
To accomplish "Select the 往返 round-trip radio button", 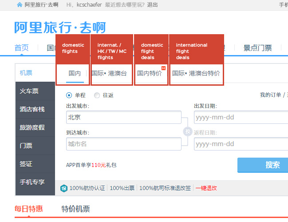I will click(97, 95).
